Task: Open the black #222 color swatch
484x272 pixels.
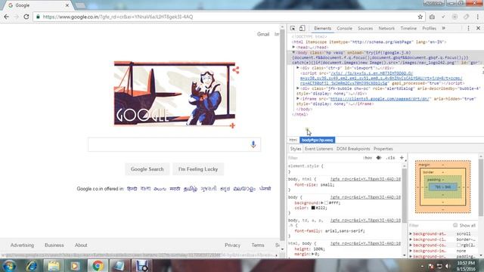Action: [x=313, y=208]
